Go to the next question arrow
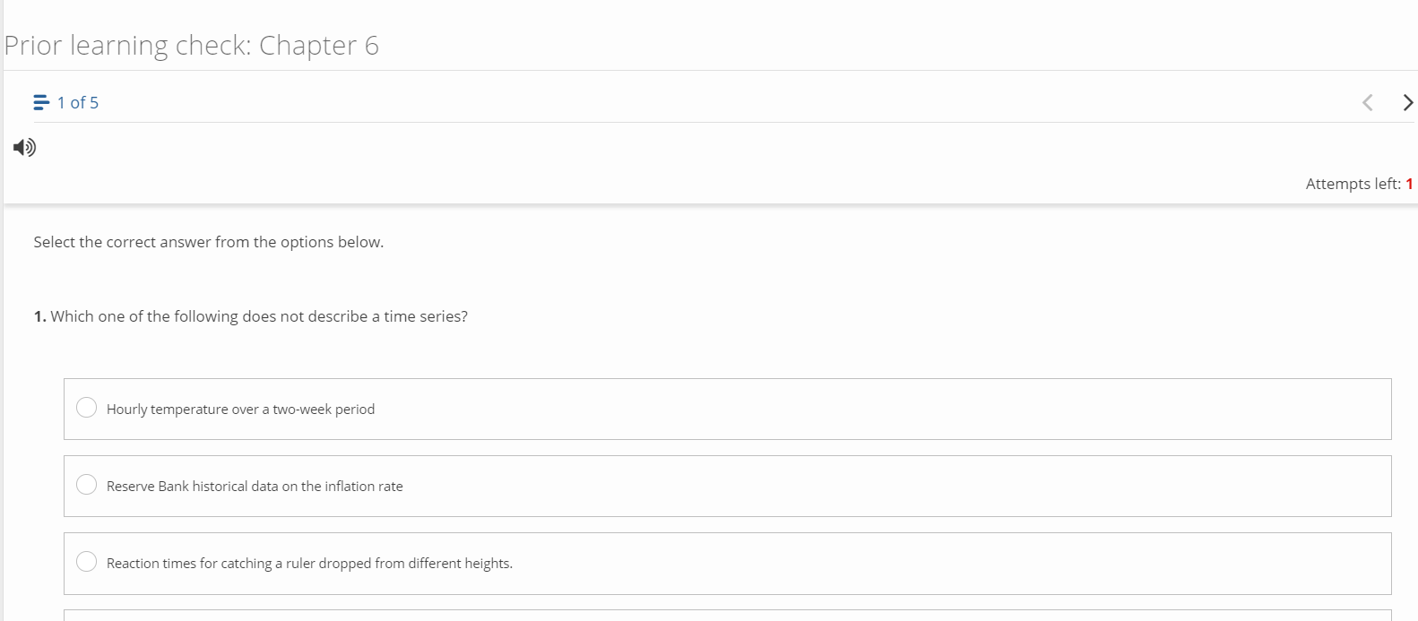The height and width of the screenshot is (621, 1418). [1407, 102]
